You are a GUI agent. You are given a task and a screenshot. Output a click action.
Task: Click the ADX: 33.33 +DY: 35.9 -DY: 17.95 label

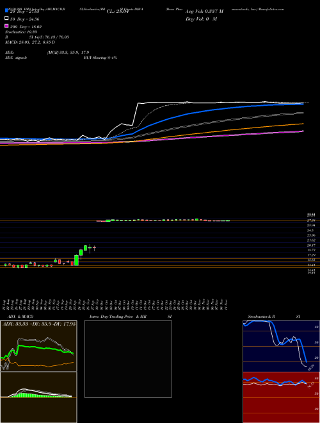(x=39, y=324)
